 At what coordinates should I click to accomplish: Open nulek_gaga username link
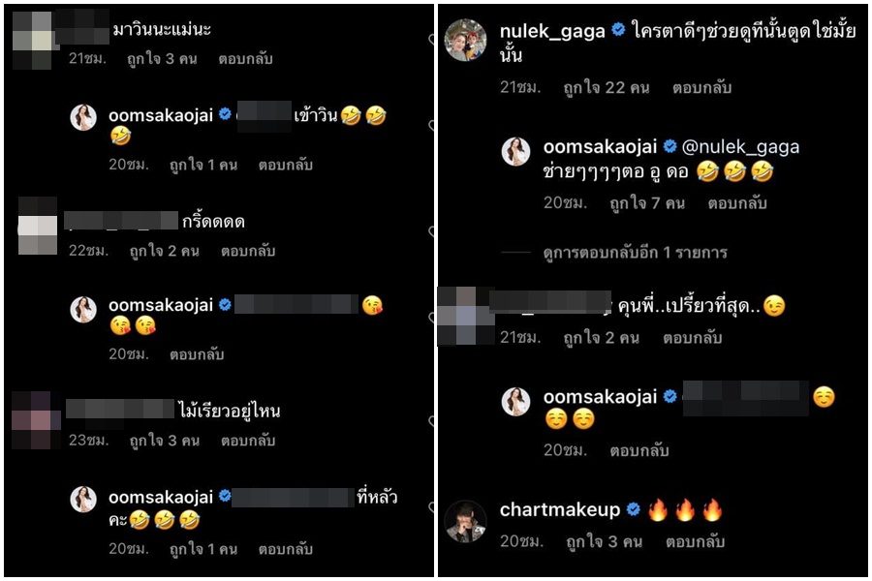pyautogui.click(x=552, y=31)
